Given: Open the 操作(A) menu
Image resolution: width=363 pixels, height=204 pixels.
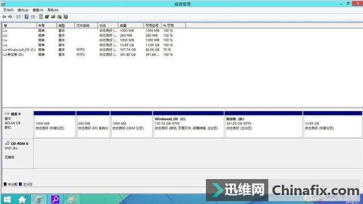Looking at the screenshot, I should tap(23, 10).
